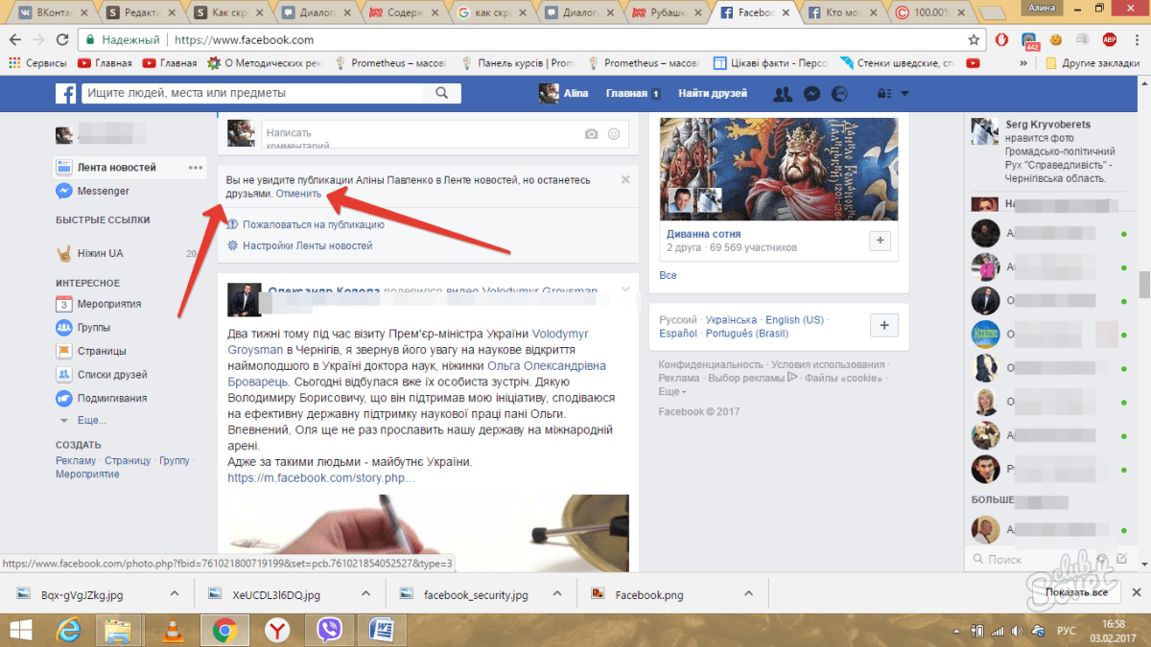This screenshot has width=1151, height=647.
Task: Switch to the 100.00% browser tab
Action: [x=930, y=13]
